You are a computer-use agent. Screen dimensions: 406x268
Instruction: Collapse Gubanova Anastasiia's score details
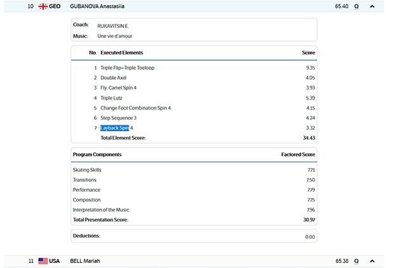[372, 6]
